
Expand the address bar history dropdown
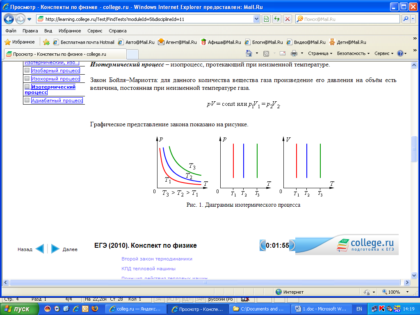[x=256, y=19]
